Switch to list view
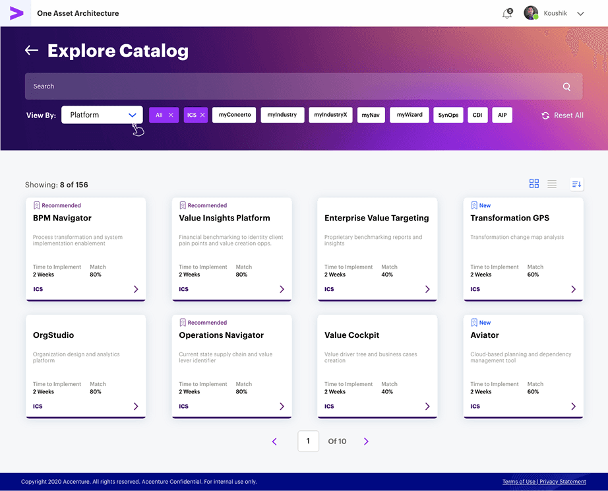The height and width of the screenshot is (491, 608). click(x=552, y=183)
